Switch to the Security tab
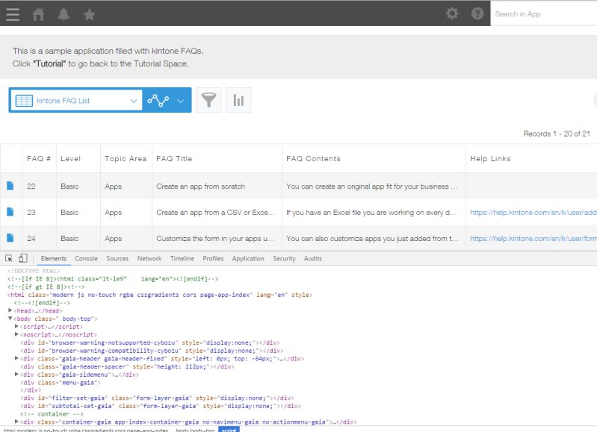The width and height of the screenshot is (597, 432). (284, 259)
